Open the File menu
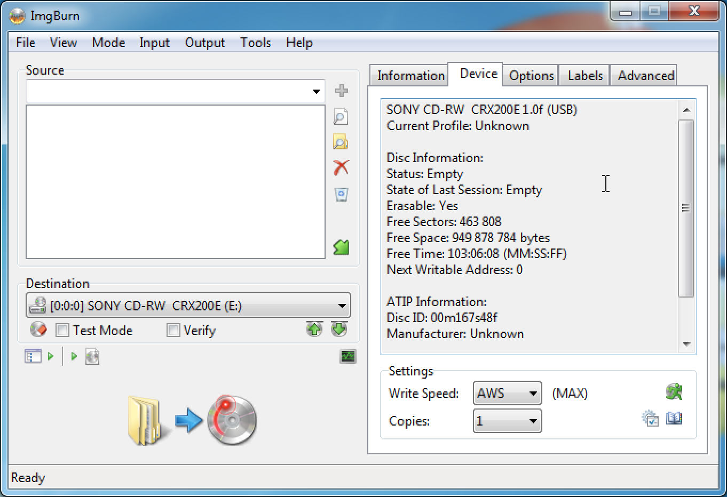Viewport: 727px width, 497px height. point(26,43)
